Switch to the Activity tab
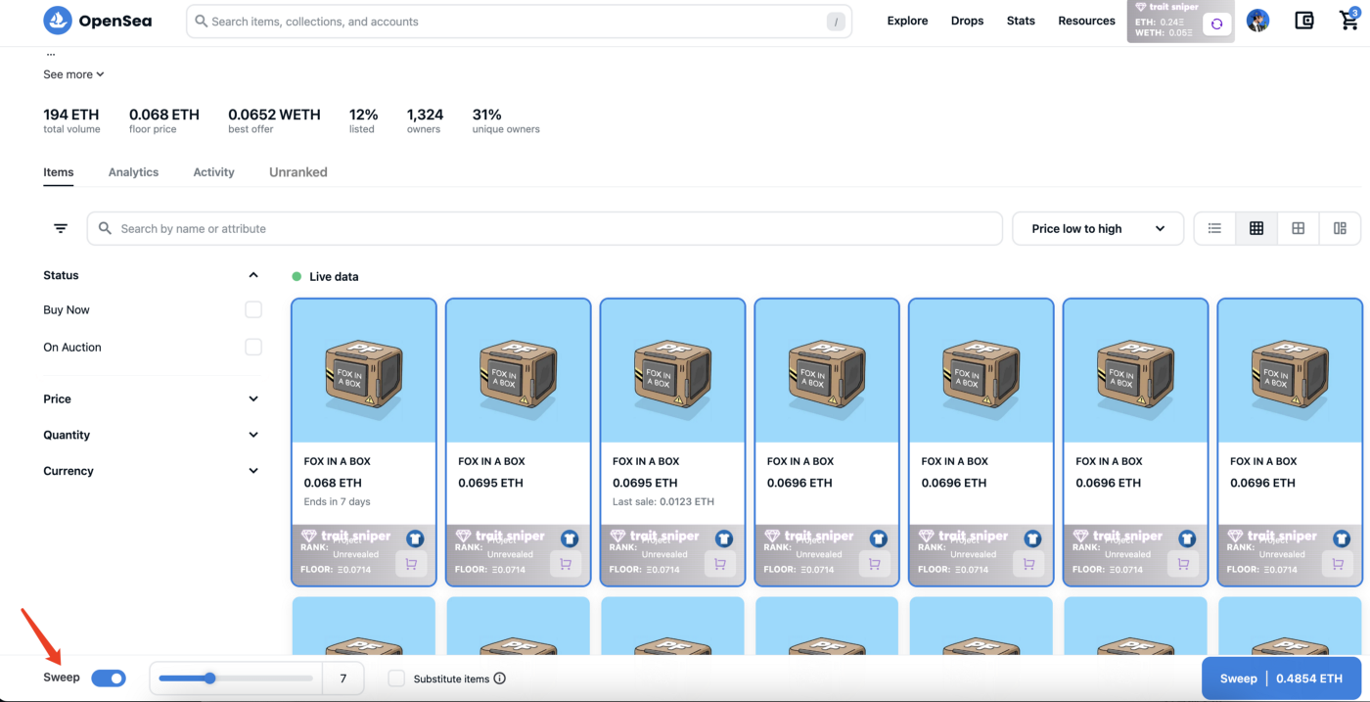The width and height of the screenshot is (1370, 702). pos(213,172)
